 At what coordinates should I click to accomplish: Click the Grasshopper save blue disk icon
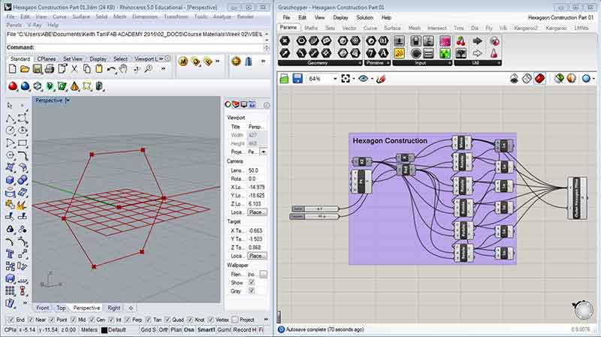297,79
